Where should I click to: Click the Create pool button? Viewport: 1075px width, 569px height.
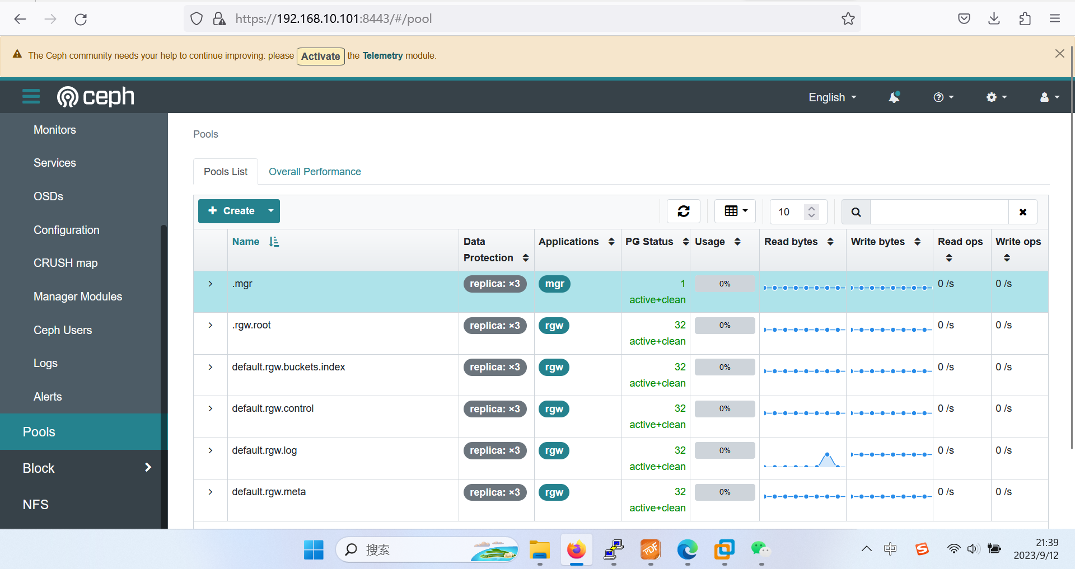(231, 211)
